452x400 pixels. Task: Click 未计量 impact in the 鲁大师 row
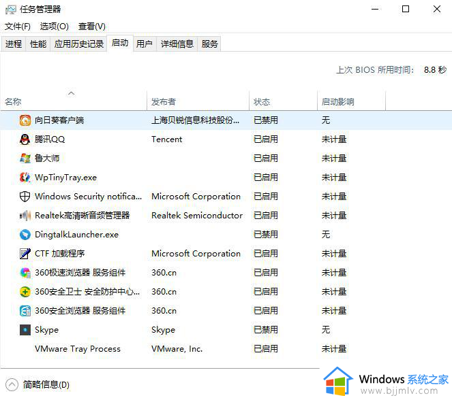point(334,159)
